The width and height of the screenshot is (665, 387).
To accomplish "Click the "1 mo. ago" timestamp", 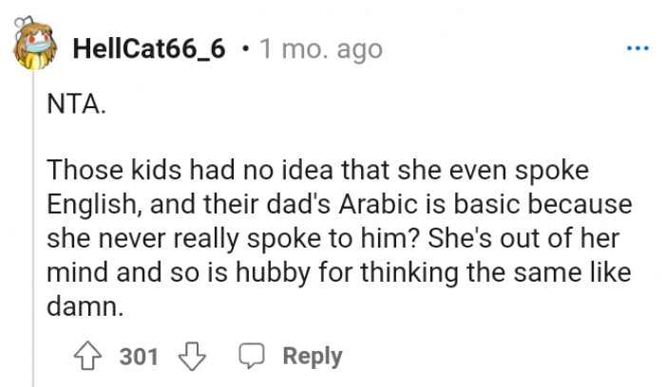I will (x=320, y=48).
